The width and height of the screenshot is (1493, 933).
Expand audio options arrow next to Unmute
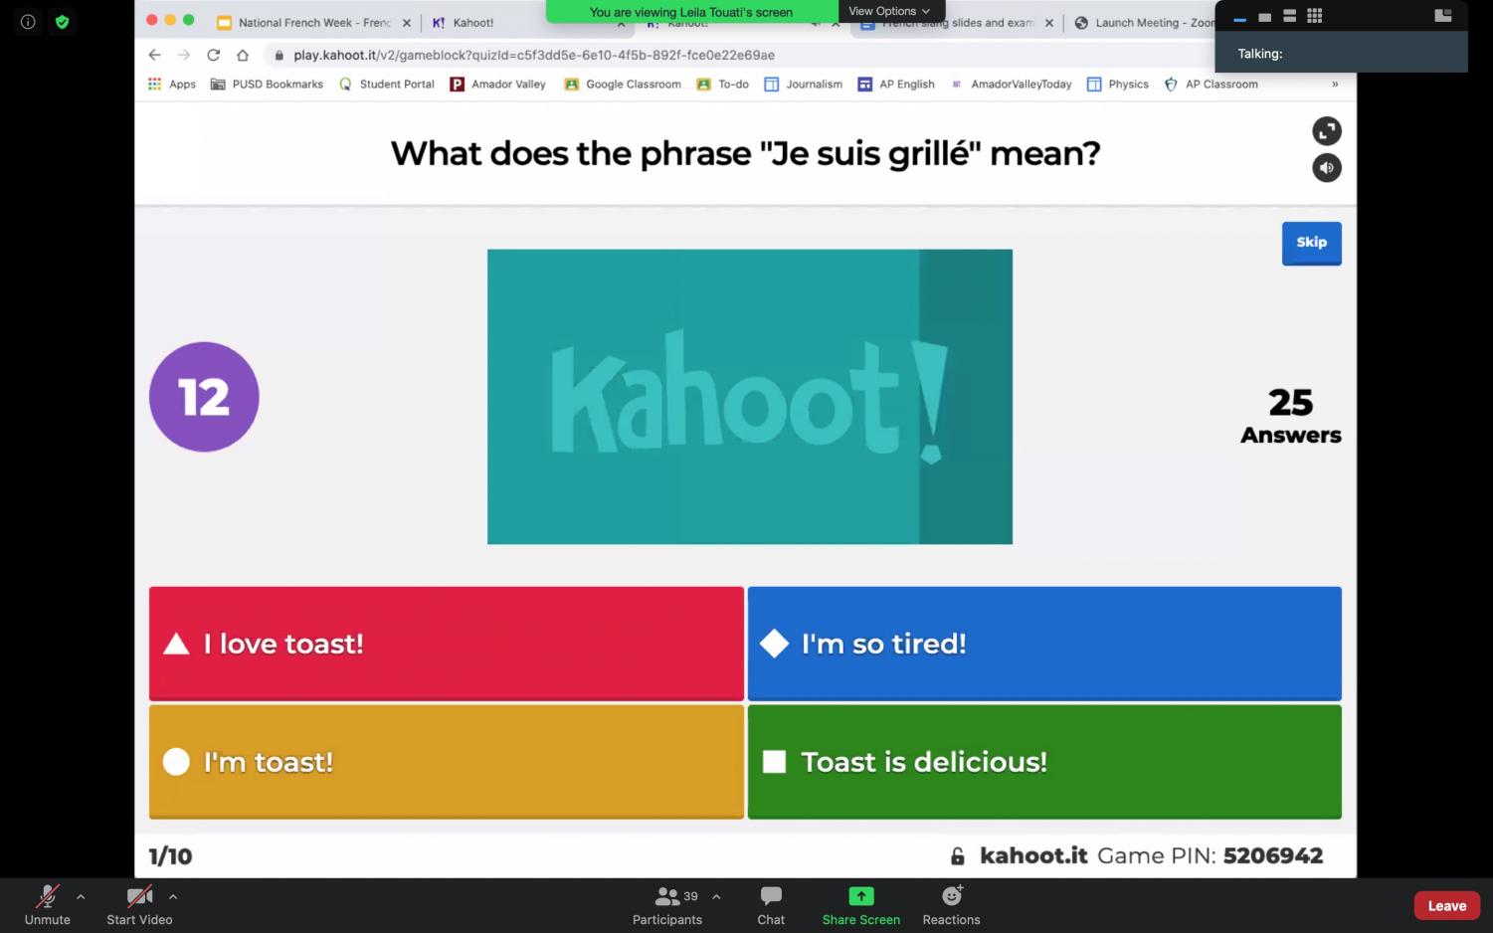pos(81,896)
